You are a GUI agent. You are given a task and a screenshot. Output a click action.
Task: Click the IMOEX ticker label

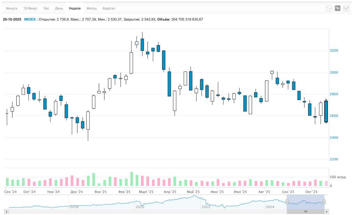[30, 19]
